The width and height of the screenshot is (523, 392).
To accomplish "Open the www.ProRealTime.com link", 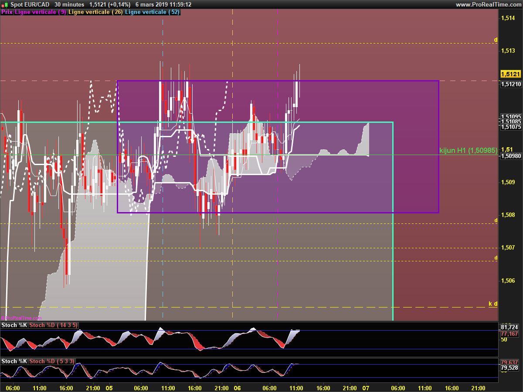I will [488, 4].
